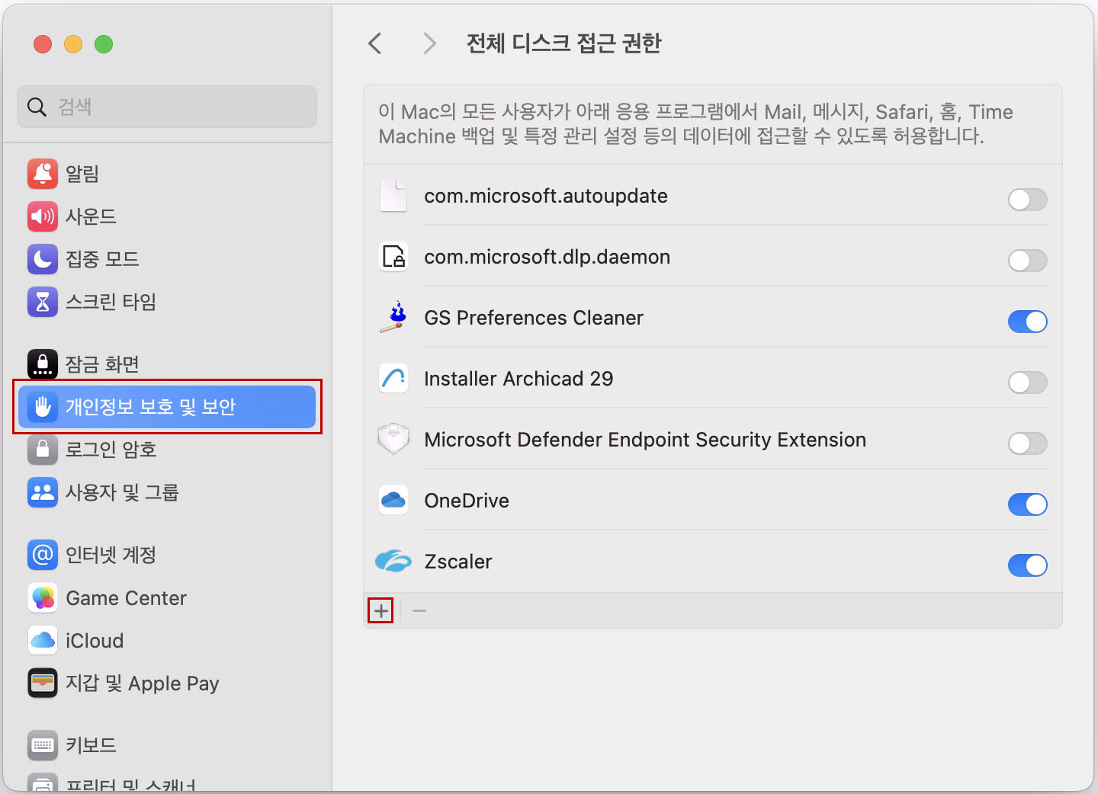Open iCloud settings from the sidebar
The image size is (1098, 794).
pos(43,641)
